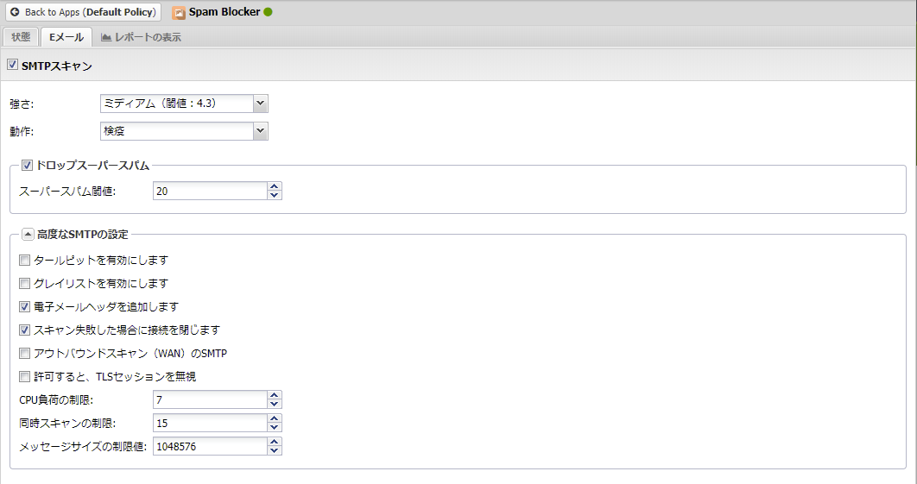Select the Eメール tab

pyautogui.click(x=66, y=37)
